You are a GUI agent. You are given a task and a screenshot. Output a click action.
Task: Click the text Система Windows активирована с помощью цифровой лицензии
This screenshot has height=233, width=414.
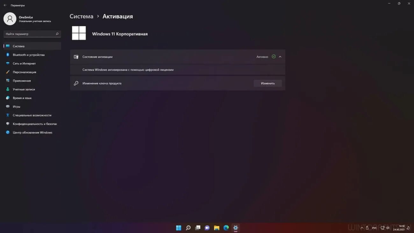pos(128,69)
